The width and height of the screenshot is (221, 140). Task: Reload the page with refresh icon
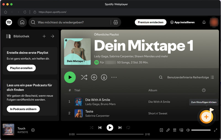25,12
